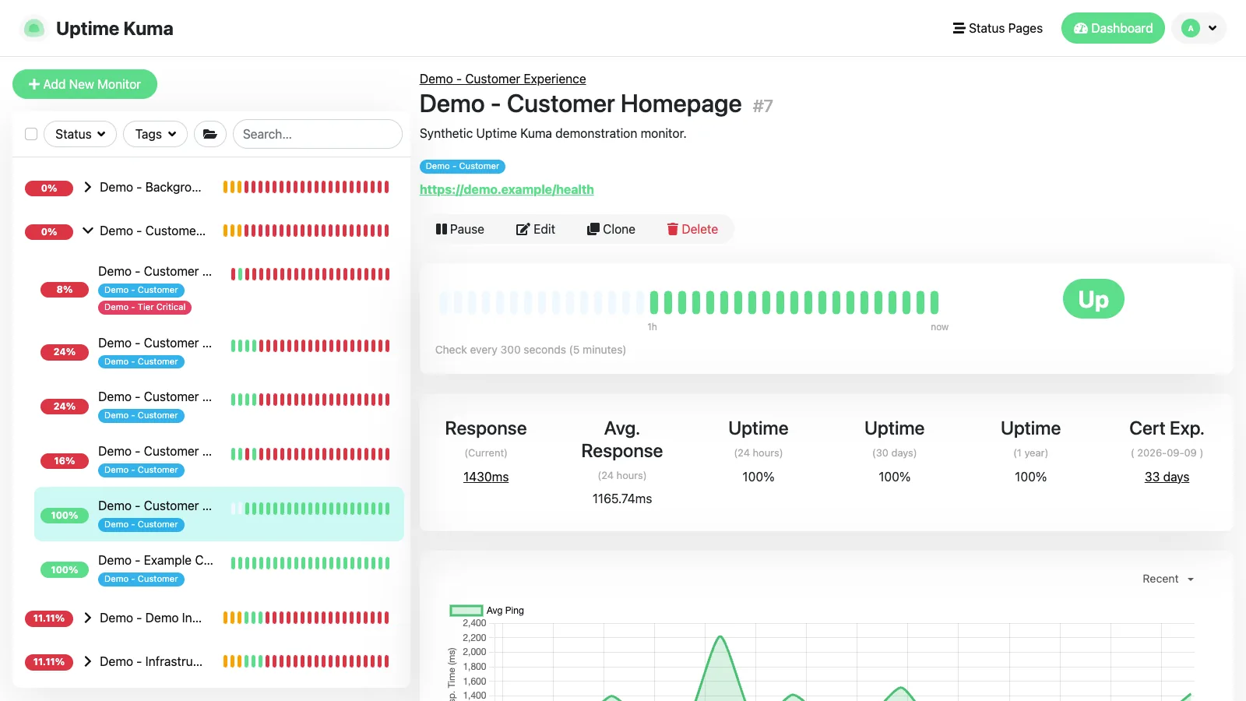This screenshot has width=1246, height=701.
Task: Click the green Up status badge
Action: click(1093, 299)
